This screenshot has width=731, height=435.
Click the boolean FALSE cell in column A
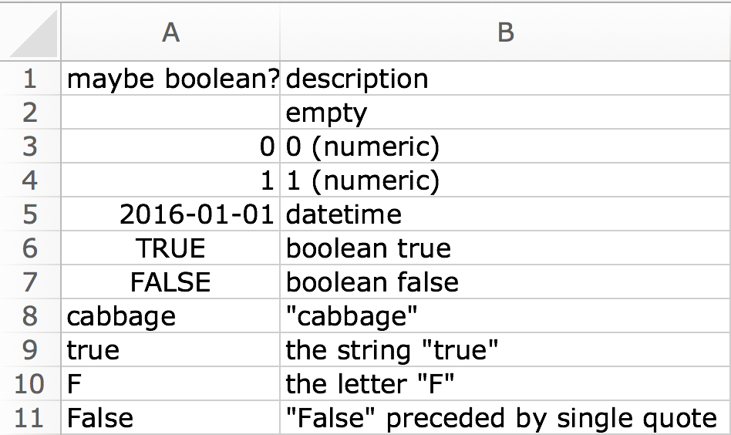[x=170, y=282]
